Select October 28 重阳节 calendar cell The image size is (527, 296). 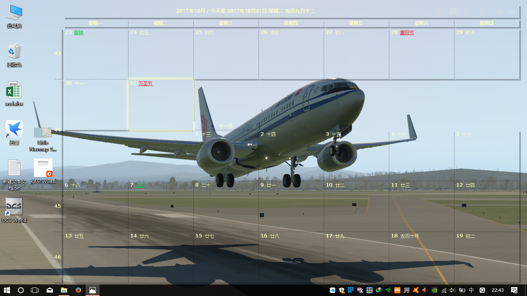coord(422,54)
